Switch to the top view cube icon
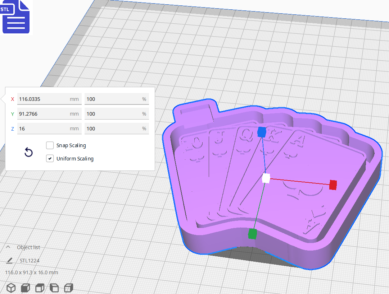 (x=40, y=288)
